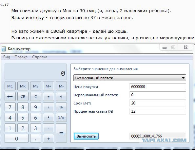195x150 pixels.
Task: Click forum text line starting Взяли ипотеку
Action: (x=72, y=18)
